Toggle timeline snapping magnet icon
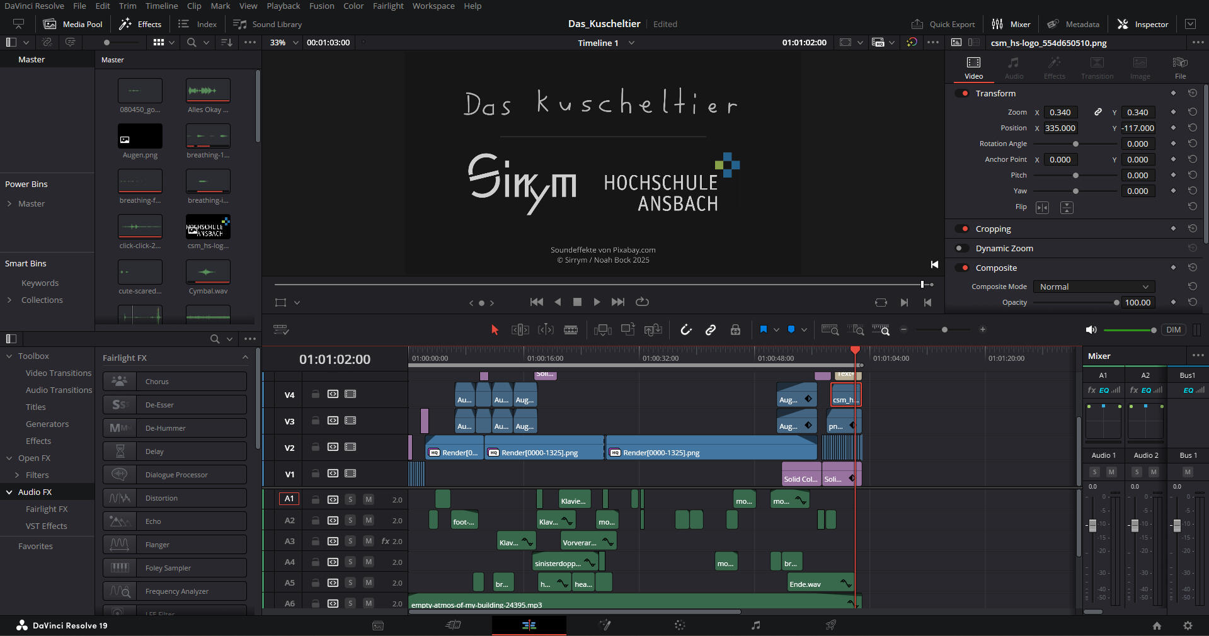The width and height of the screenshot is (1209, 636). [686, 330]
